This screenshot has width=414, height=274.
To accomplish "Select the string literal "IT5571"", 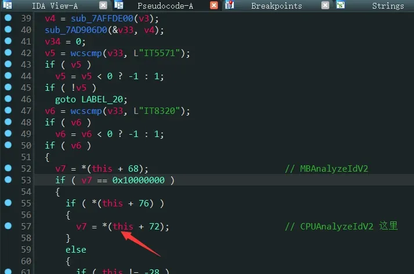I will 159,53.
